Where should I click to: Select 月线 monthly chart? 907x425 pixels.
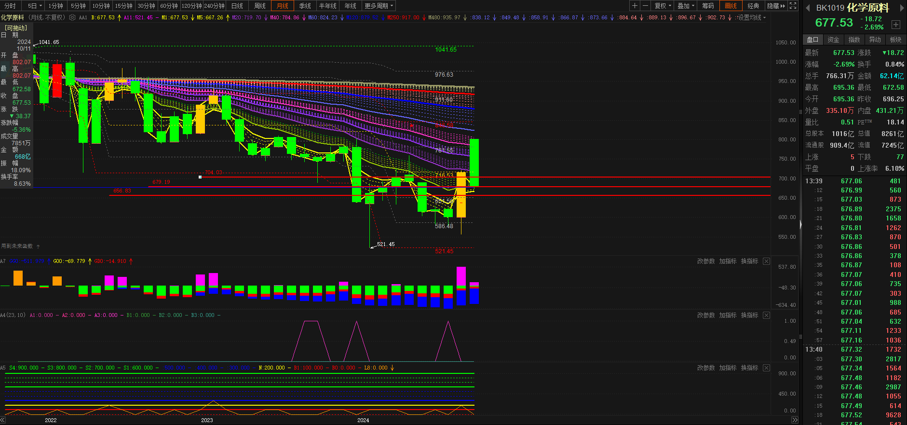pos(283,6)
